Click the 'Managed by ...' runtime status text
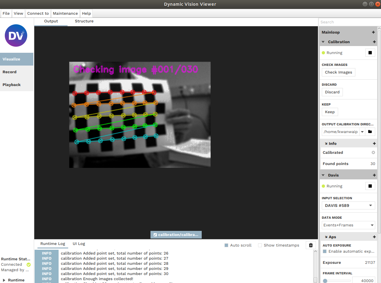This screenshot has width=381, height=283. pyautogui.click(x=15, y=270)
